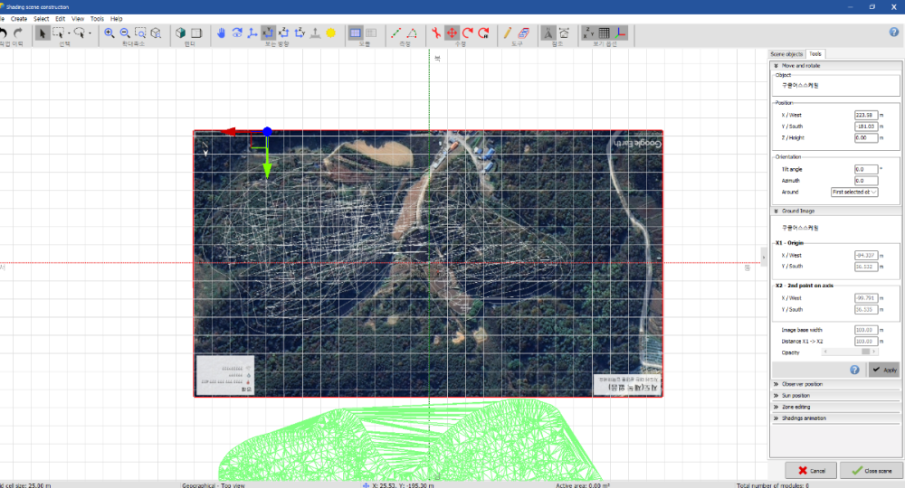
Task: Select the hand pan tool
Action: [222, 33]
